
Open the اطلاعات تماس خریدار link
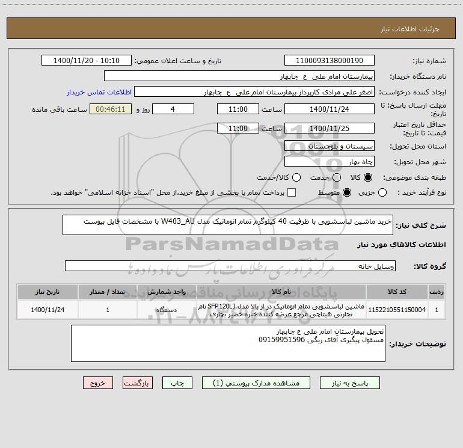[x=99, y=92]
